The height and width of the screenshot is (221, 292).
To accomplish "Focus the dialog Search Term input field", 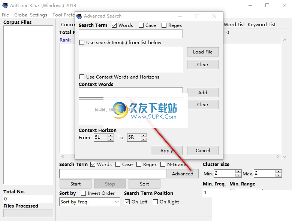I will coord(131,34).
